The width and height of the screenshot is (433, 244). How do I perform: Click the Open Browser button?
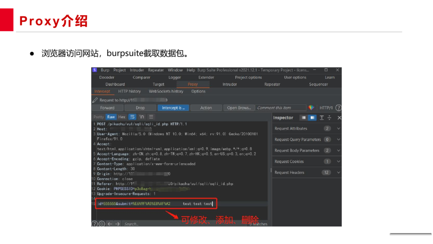click(239, 108)
